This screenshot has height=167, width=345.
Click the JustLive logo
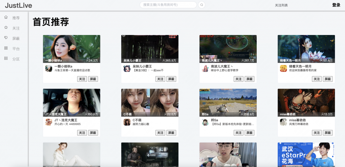(19, 5)
